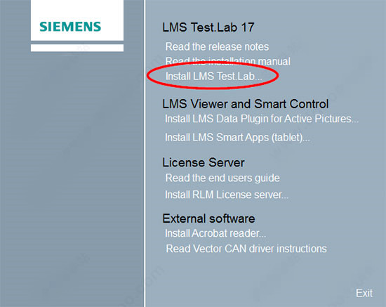386x307 pixels.
Task: Click 'Install LMS Test.Lab...'
Action: point(214,76)
